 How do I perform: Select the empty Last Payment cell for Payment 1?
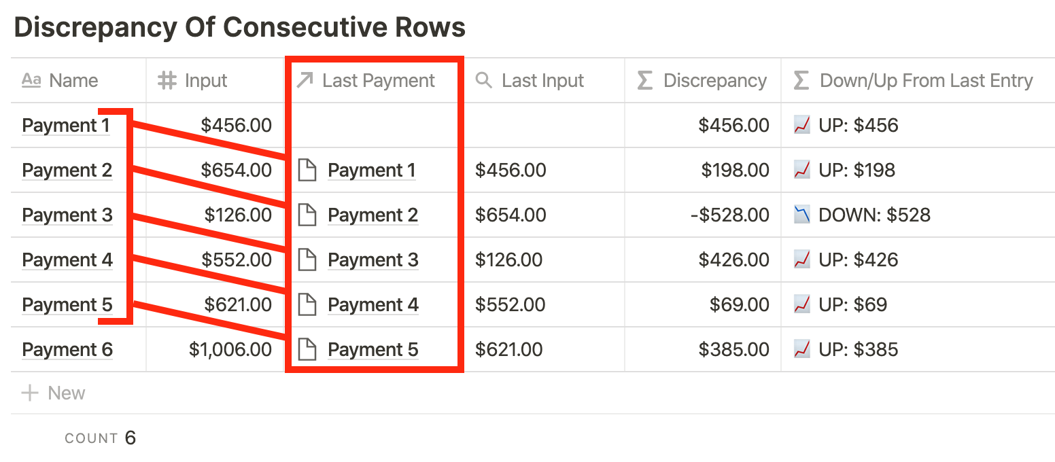(x=375, y=125)
